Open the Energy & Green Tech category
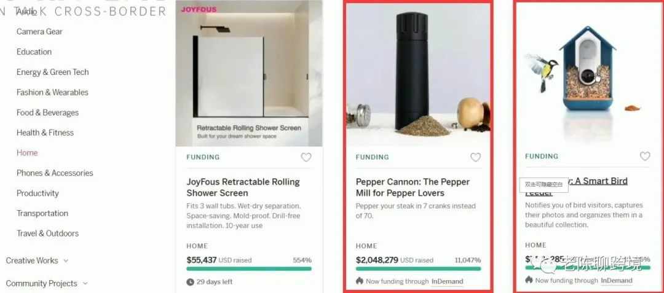 [52, 72]
